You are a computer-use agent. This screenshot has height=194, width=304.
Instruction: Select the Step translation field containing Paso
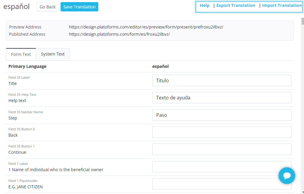pyautogui.click(x=222, y=115)
